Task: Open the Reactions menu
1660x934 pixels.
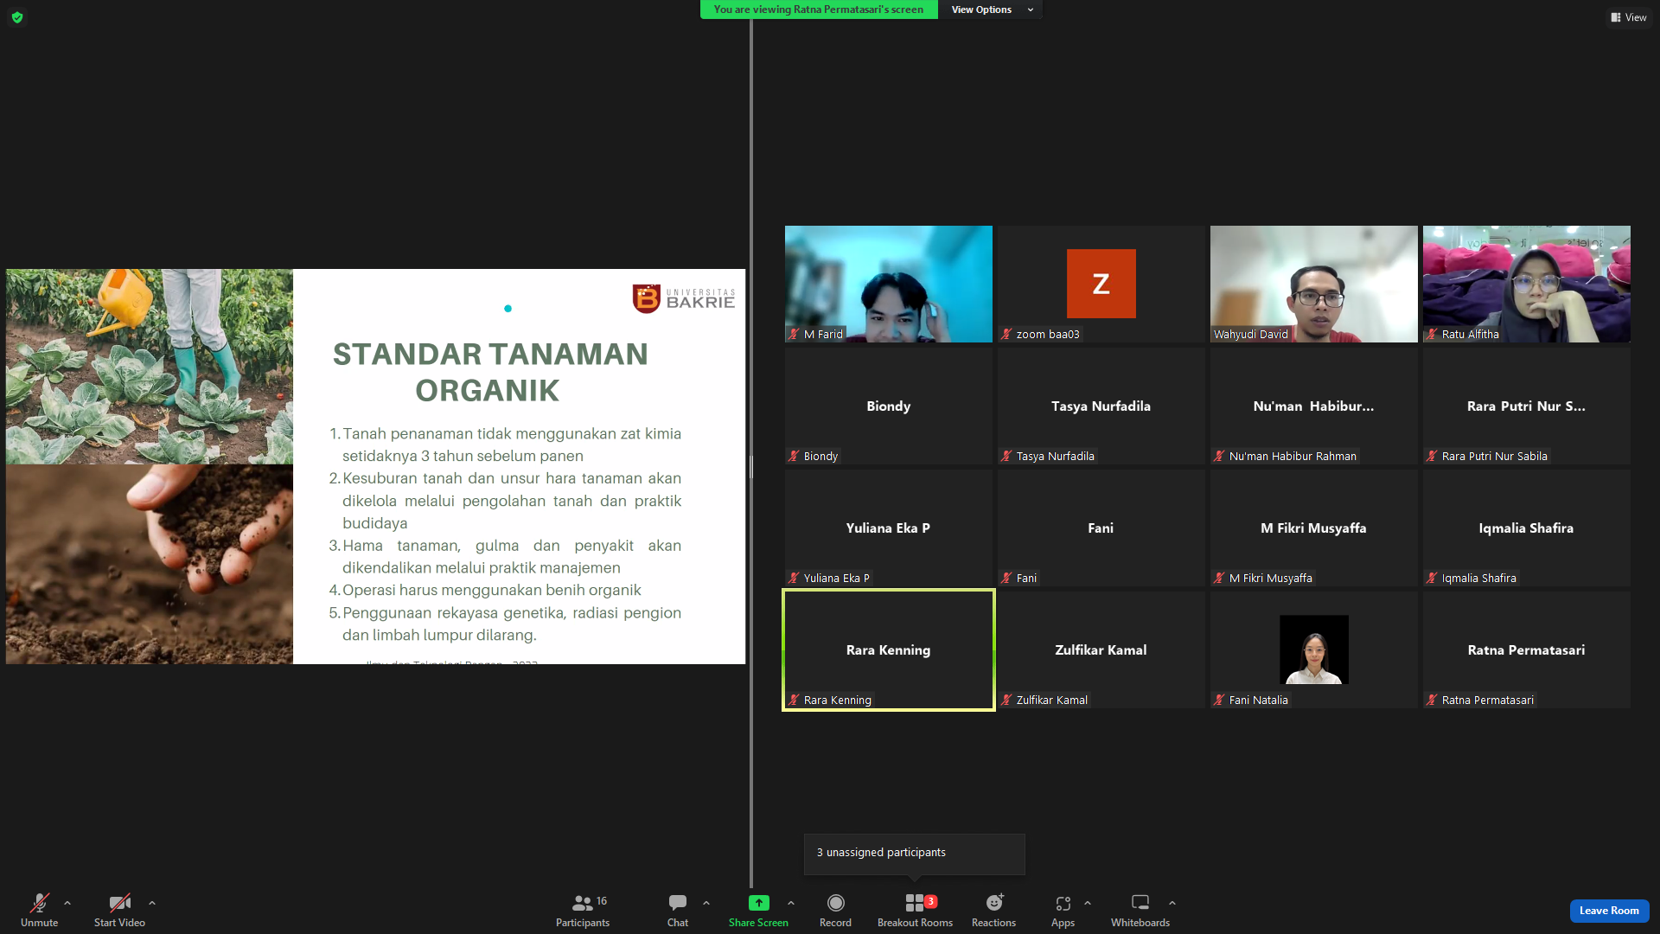Action: click(x=994, y=910)
